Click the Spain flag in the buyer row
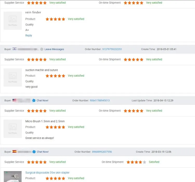Image resolution: width=195 pixels, height=182 pixels. tap(14, 151)
